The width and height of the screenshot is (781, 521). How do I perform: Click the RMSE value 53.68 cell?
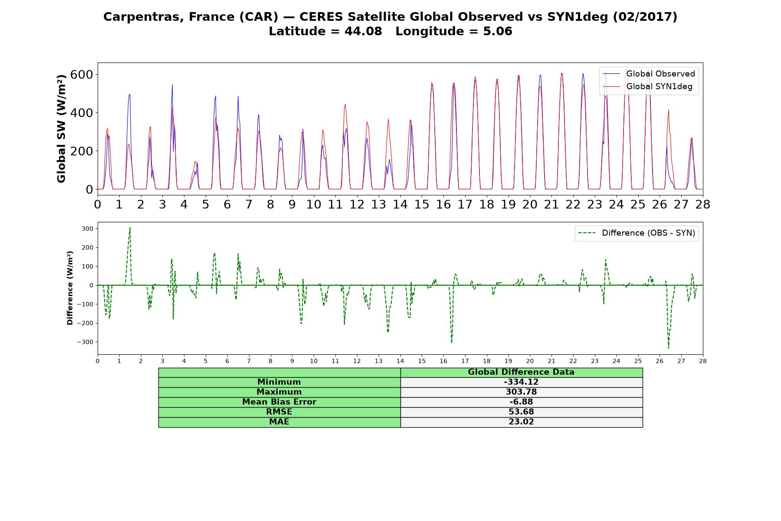coord(522,412)
